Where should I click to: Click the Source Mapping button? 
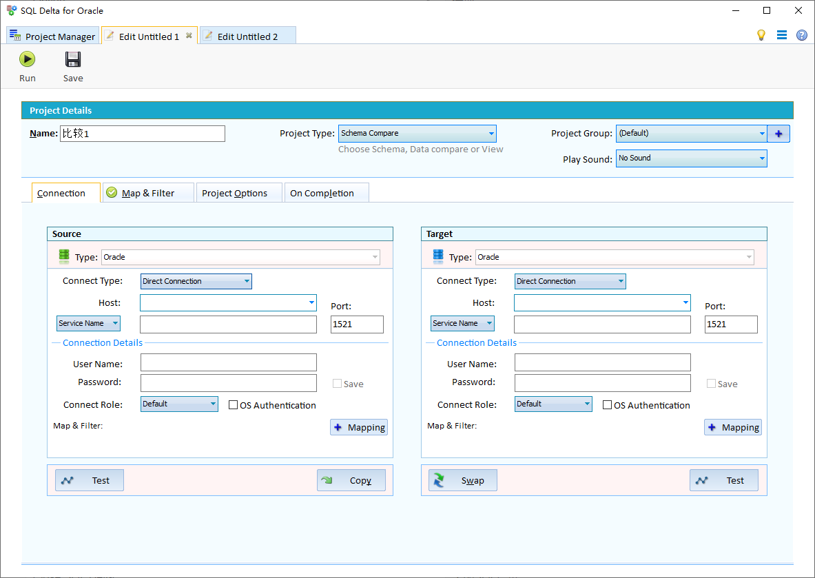(x=359, y=427)
